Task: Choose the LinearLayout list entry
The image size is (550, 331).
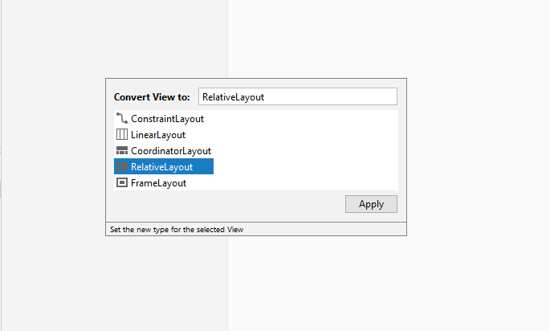Action: point(158,135)
